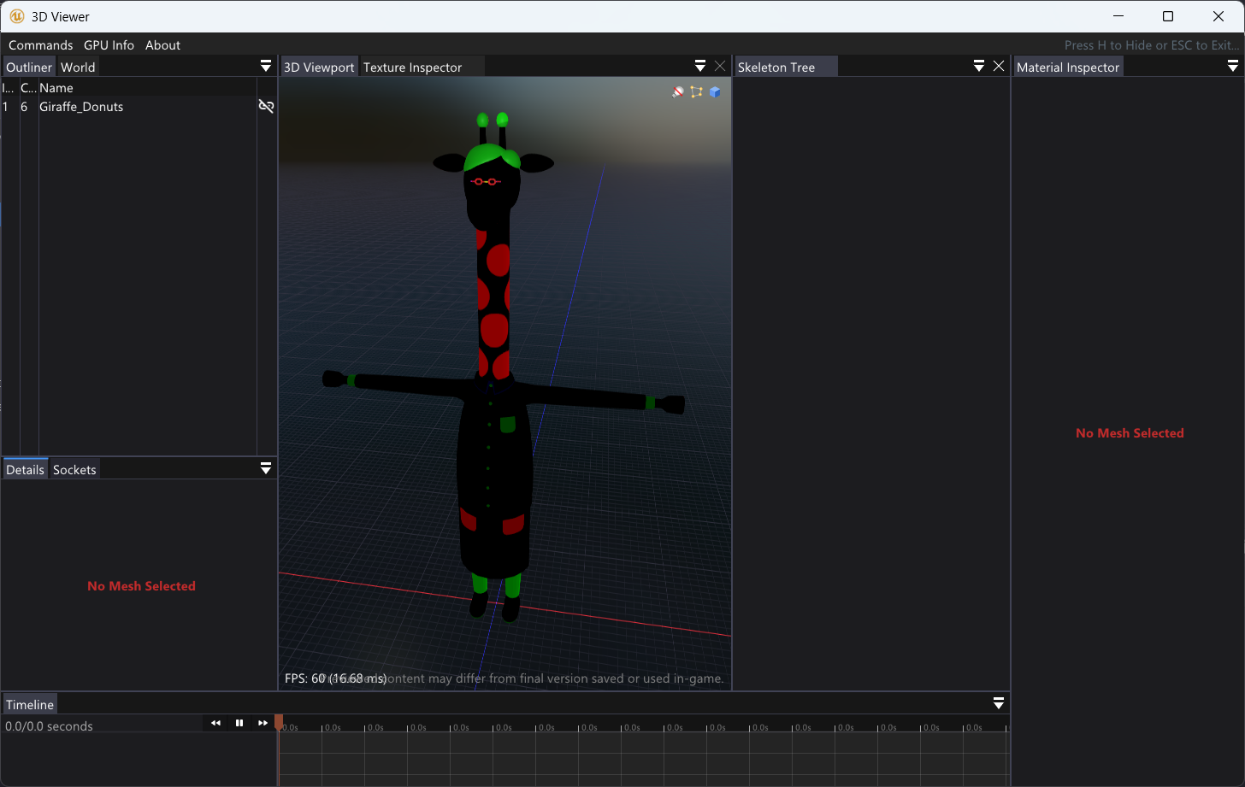Open the Outliner panel dropdown menu
Image resolution: width=1245 pixels, height=787 pixels.
click(266, 66)
